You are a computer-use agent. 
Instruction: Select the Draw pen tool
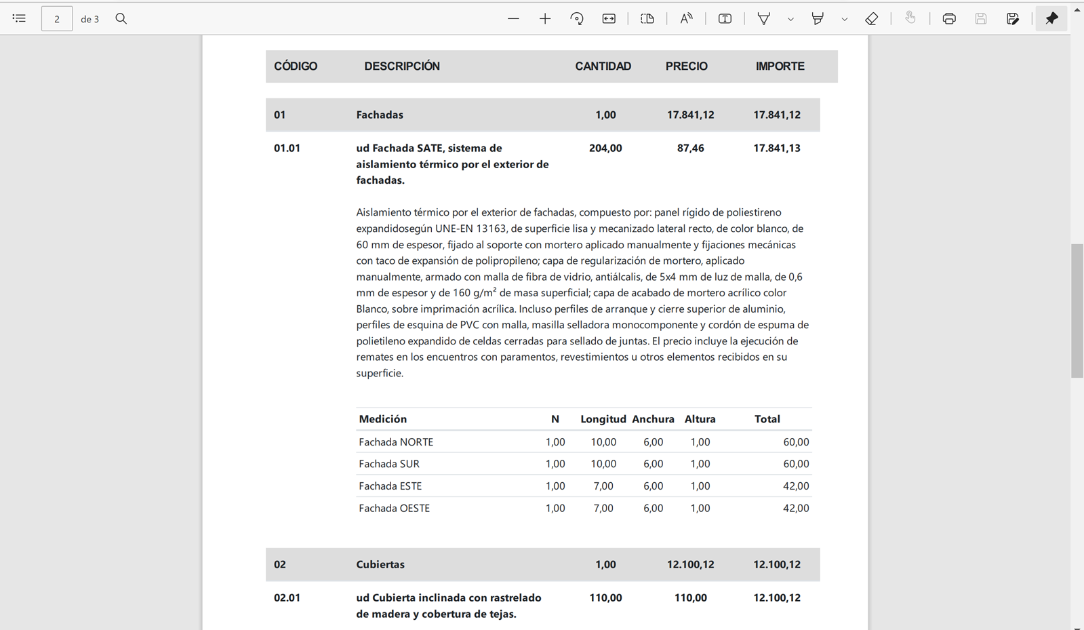click(764, 18)
